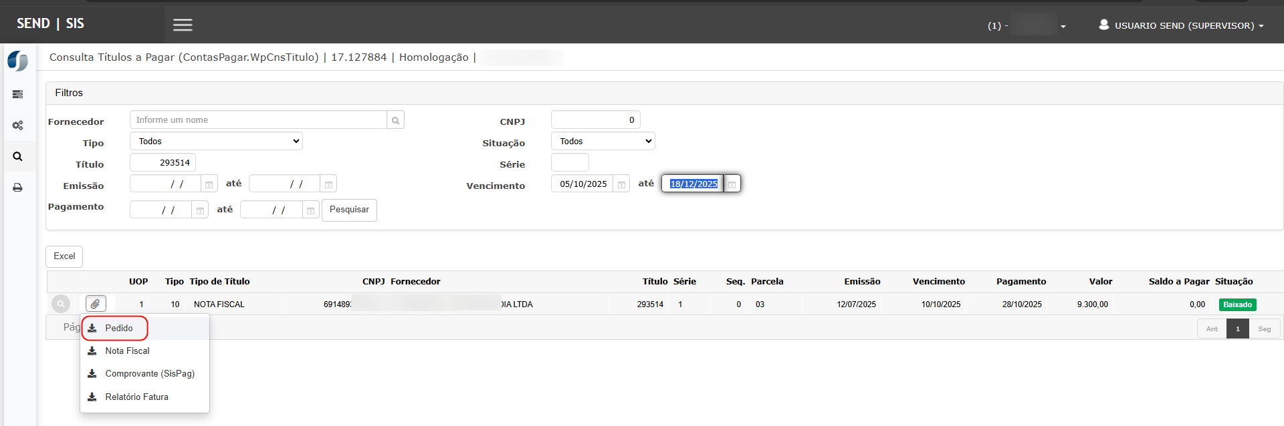This screenshot has width=1284, height=426.
Task: Expand the Tipo dropdown
Action: pyautogui.click(x=216, y=142)
